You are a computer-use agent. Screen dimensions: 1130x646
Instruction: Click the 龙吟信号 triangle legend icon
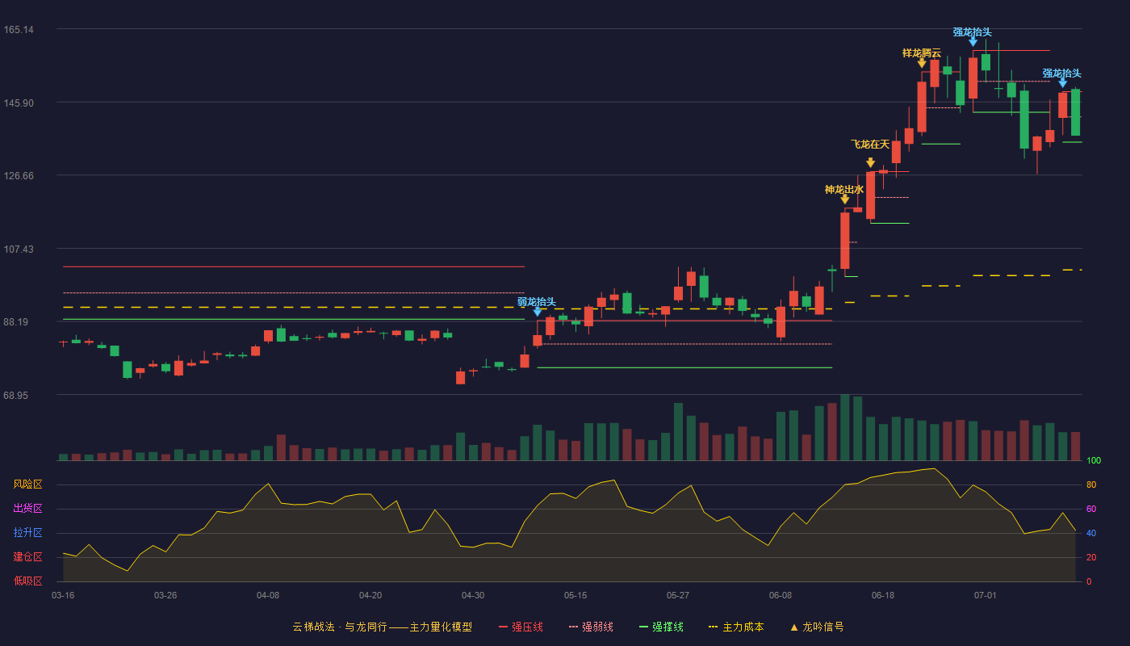[x=793, y=627]
